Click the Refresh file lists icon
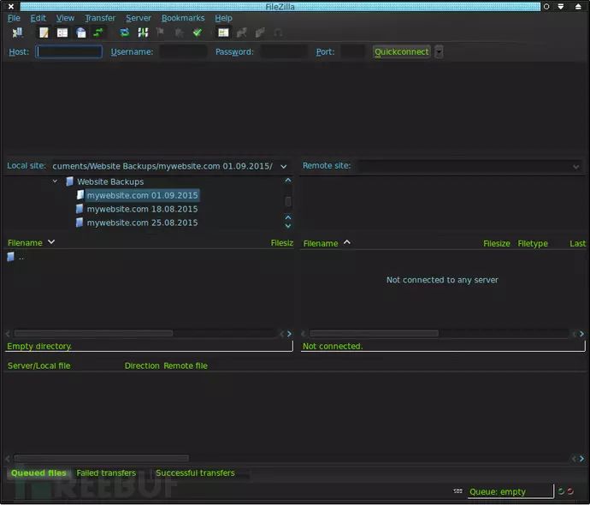The image size is (590, 505). coord(125,33)
